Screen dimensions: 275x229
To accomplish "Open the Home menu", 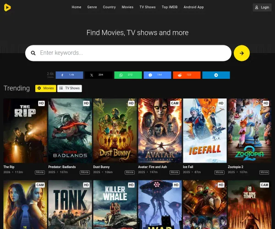I will [77, 7].
